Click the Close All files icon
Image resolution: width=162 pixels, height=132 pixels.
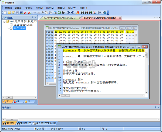click(29, 13)
